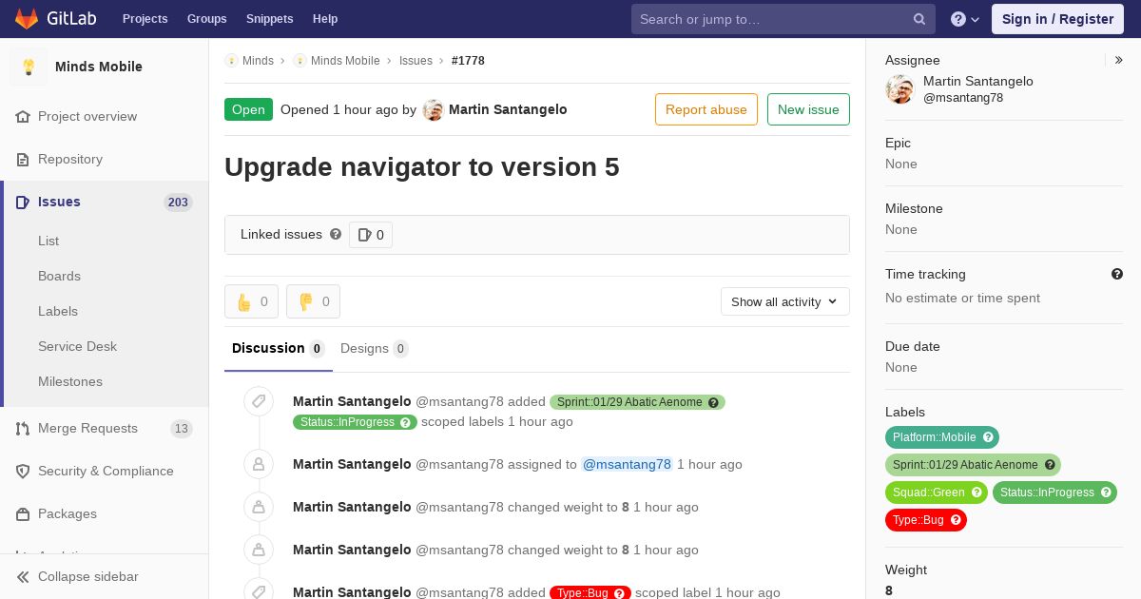Click the @msantang78 mention link
Screen dimensions: 1141x599
click(x=628, y=465)
